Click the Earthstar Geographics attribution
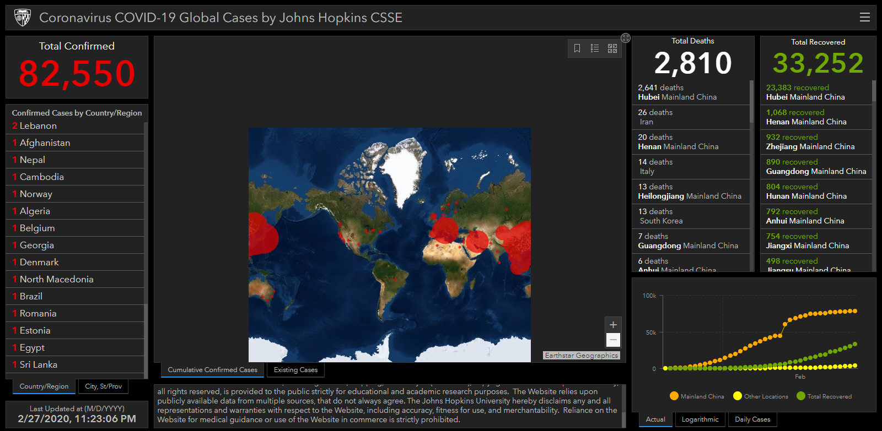The height and width of the screenshot is (431, 882). pos(582,356)
